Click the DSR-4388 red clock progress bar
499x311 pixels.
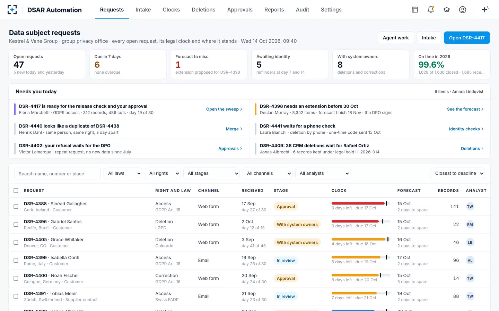click(x=361, y=203)
